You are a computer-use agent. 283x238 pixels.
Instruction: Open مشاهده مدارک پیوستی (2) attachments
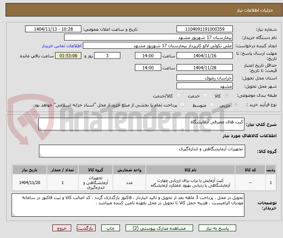pos(159,228)
